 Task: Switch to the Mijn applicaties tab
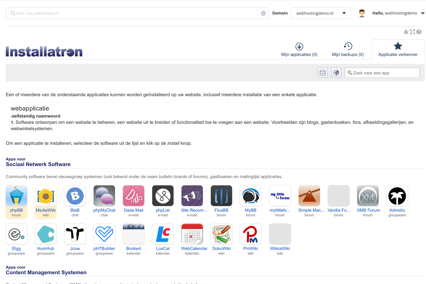click(x=299, y=49)
